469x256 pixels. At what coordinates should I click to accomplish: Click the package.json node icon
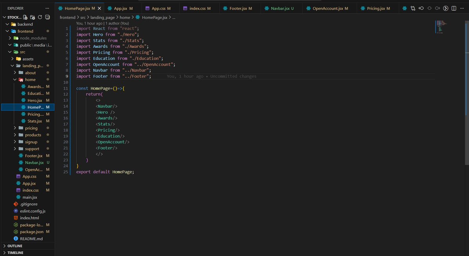click(x=16, y=231)
